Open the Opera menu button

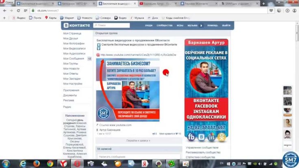[x=6, y=2]
